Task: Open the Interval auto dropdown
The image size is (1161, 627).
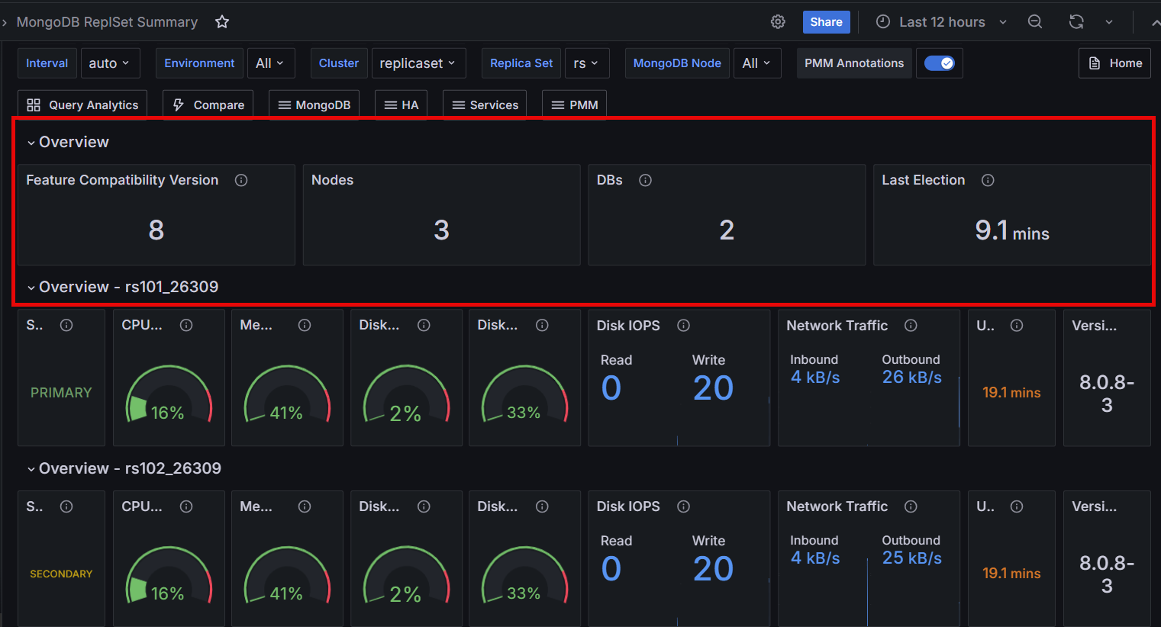Action: (110, 63)
